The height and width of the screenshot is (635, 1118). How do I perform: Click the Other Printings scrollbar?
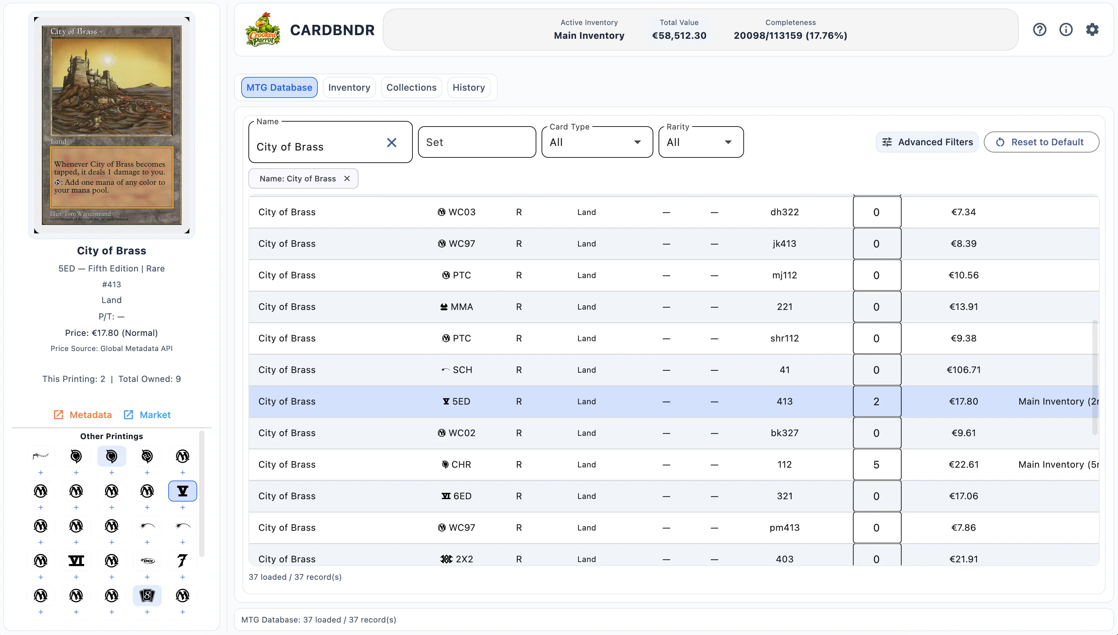[201, 494]
